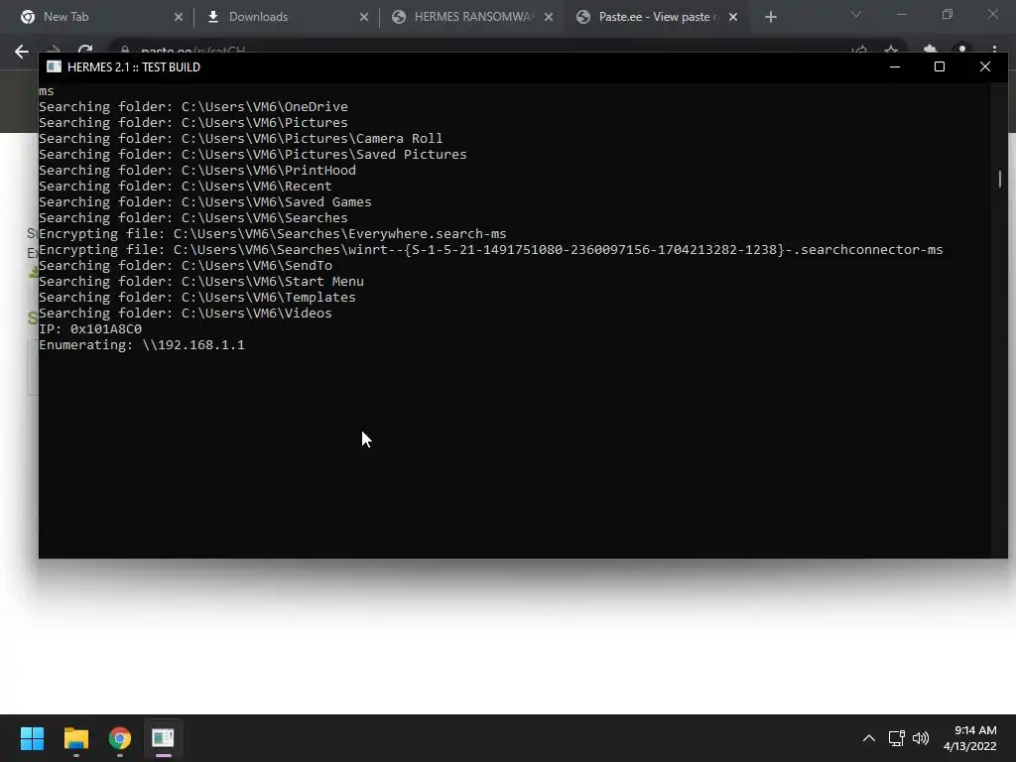1016x762 pixels.
Task: Open Google Chrome from taskbar
Action: [120, 738]
